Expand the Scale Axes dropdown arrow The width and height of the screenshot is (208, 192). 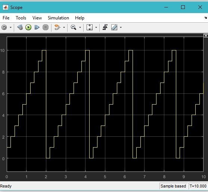point(96,28)
